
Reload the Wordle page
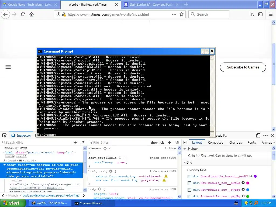tap(23, 15)
